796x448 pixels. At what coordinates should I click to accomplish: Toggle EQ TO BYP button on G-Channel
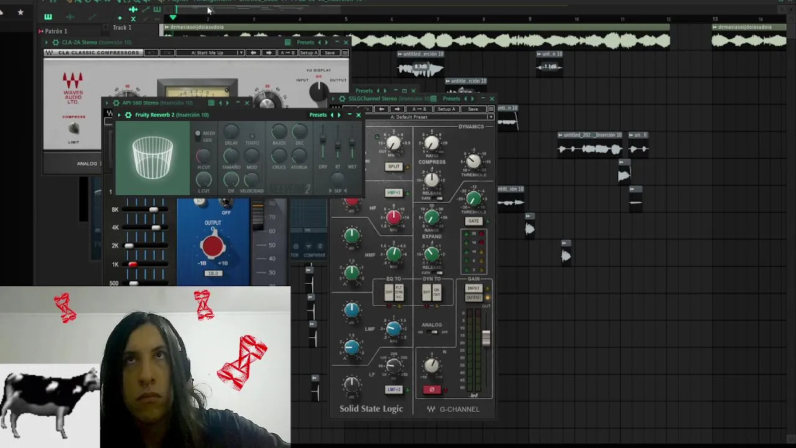389,292
